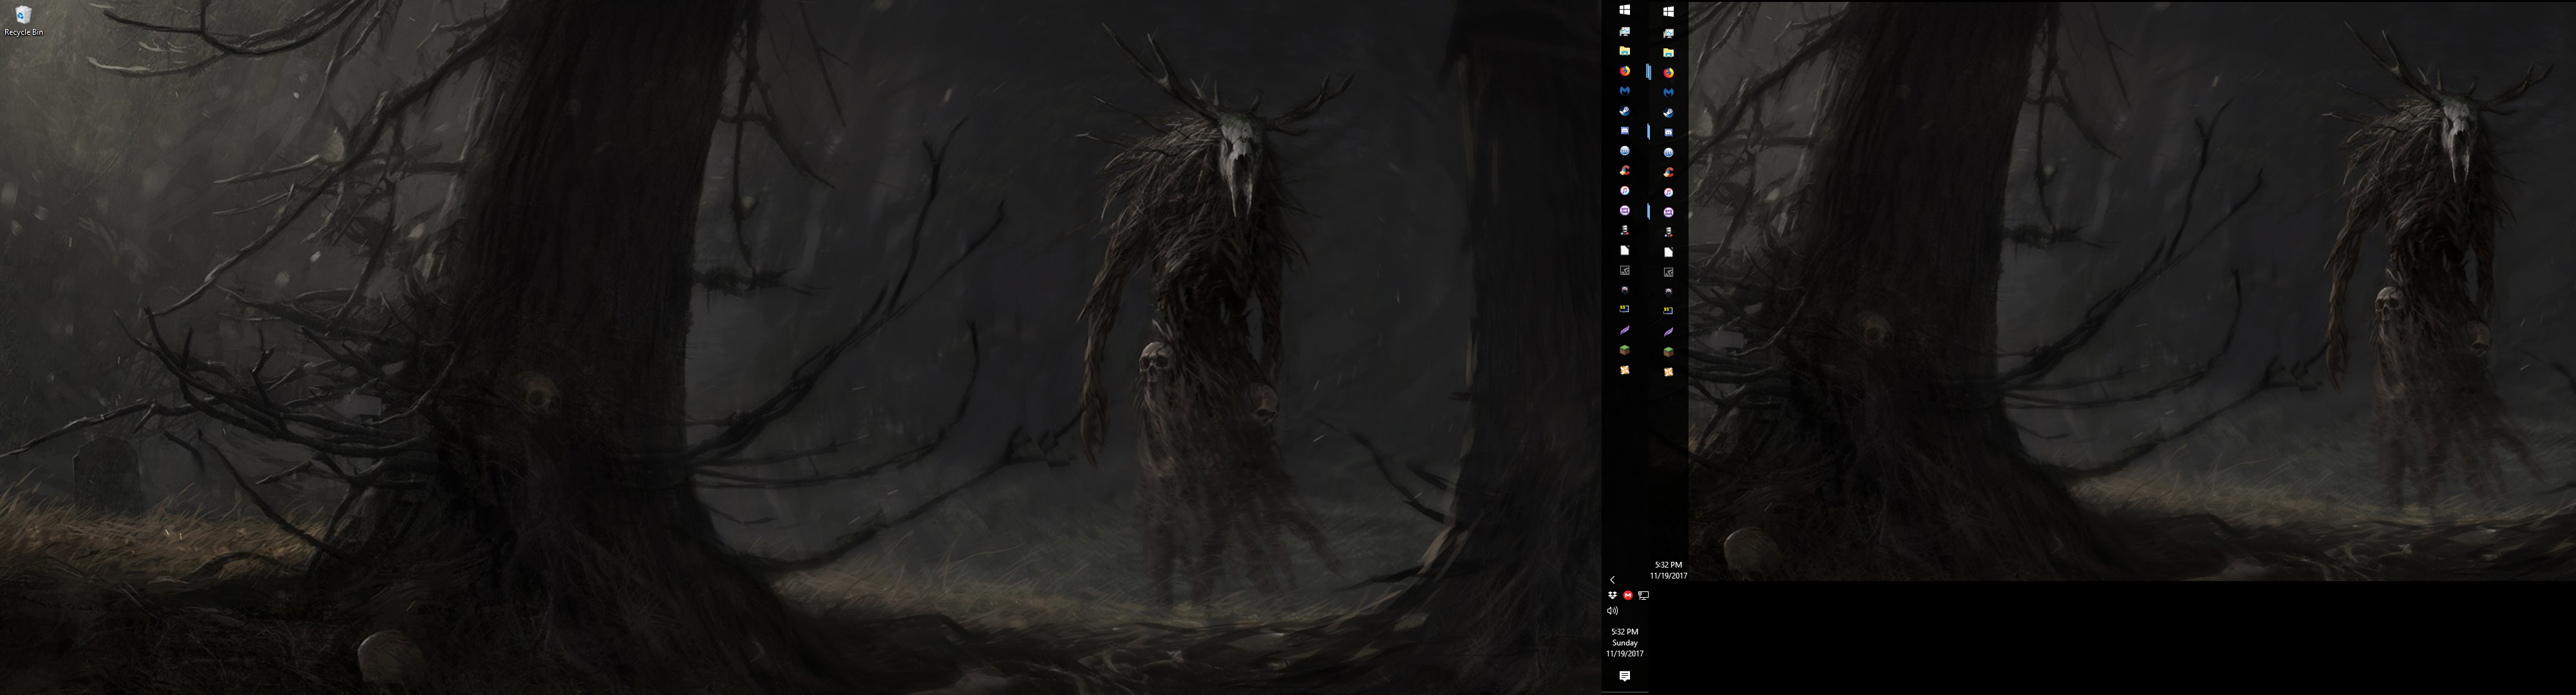Launch Steam from the primary taskbar
This screenshot has height=695, width=2576.
[1625, 111]
